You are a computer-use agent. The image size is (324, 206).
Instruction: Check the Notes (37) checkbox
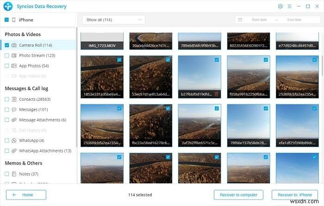tap(7, 174)
